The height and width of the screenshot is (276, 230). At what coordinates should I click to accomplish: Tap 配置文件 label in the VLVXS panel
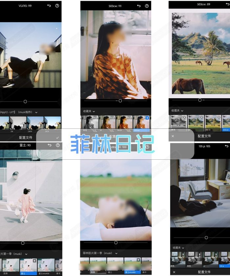(26, 138)
